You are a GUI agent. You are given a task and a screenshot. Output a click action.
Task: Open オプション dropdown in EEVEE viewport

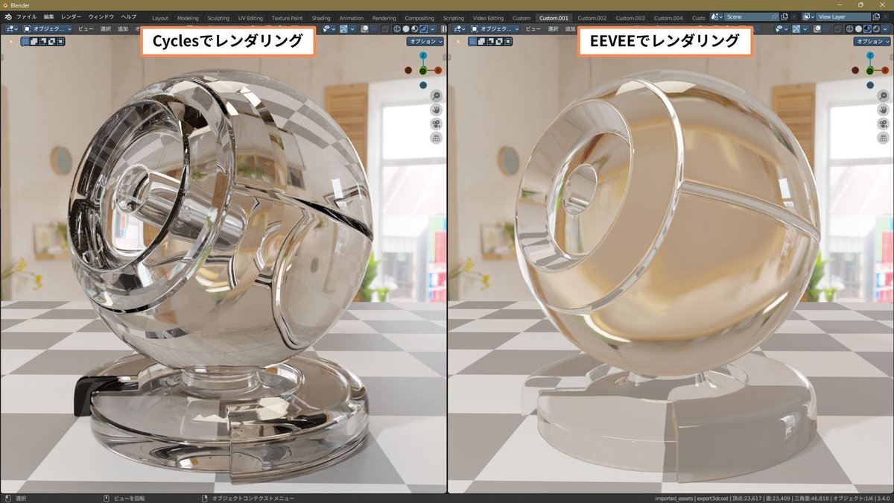click(872, 42)
